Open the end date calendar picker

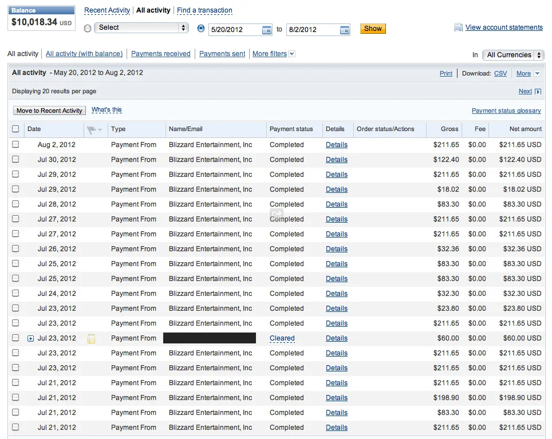(x=345, y=30)
